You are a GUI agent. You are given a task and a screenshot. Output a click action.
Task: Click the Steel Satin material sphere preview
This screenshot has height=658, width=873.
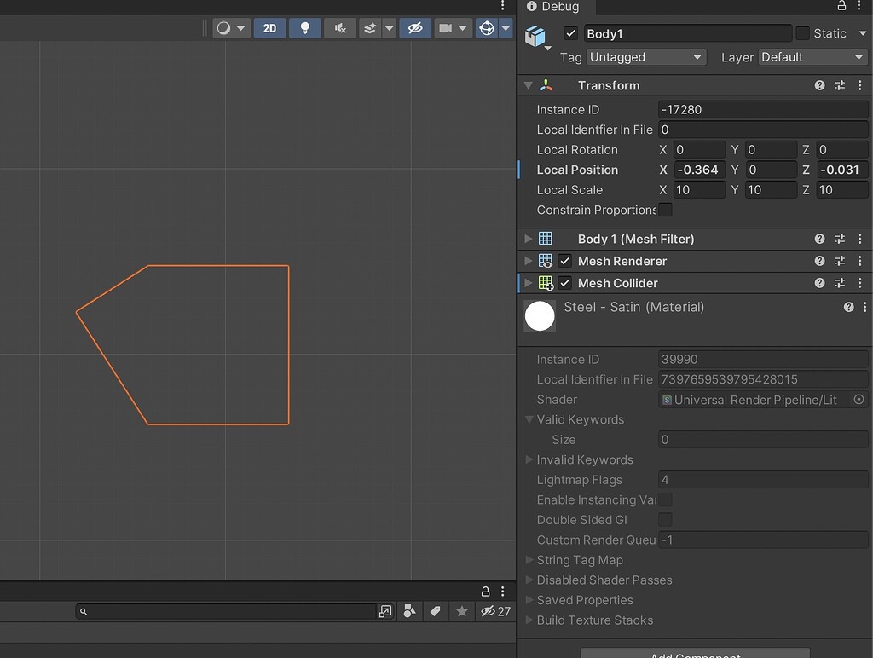pos(540,316)
